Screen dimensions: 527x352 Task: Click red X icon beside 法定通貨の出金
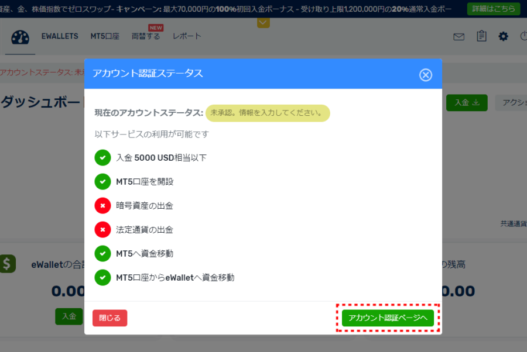[102, 230]
